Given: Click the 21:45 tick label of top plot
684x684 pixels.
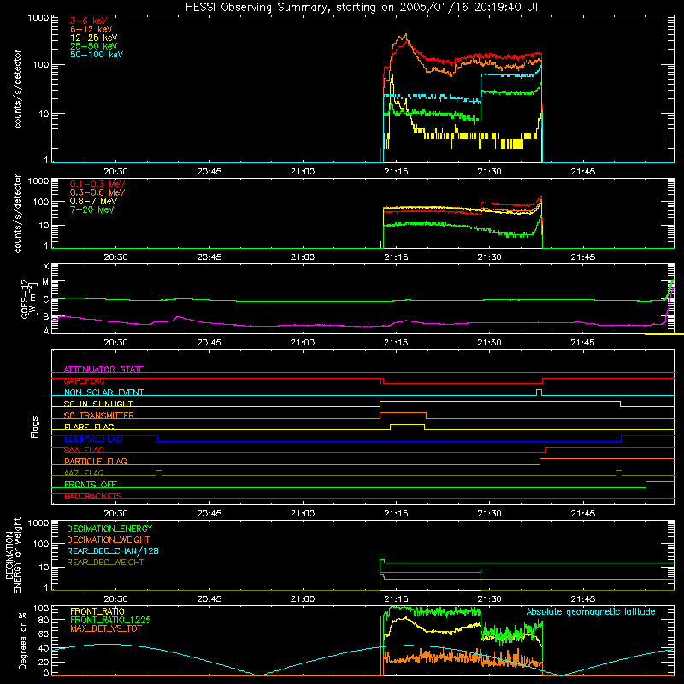Looking at the screenshot, I should 582,172.
